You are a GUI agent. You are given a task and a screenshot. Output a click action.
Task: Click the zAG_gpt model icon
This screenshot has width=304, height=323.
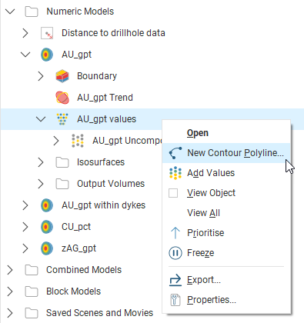[x=47, y=248]
